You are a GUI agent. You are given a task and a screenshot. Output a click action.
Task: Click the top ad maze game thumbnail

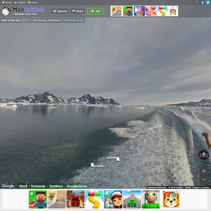click(116, 11)
